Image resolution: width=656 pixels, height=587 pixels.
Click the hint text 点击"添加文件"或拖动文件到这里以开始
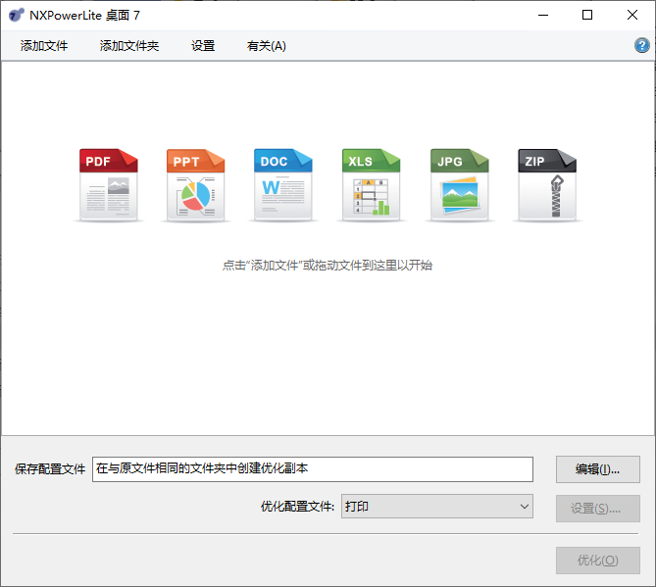pos(328,265)
